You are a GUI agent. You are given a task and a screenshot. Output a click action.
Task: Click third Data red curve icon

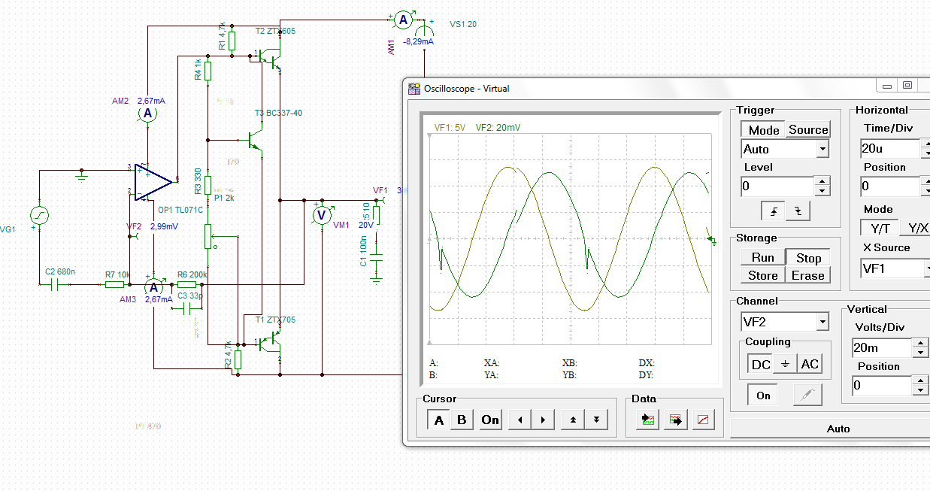click(x=702, y=420)
